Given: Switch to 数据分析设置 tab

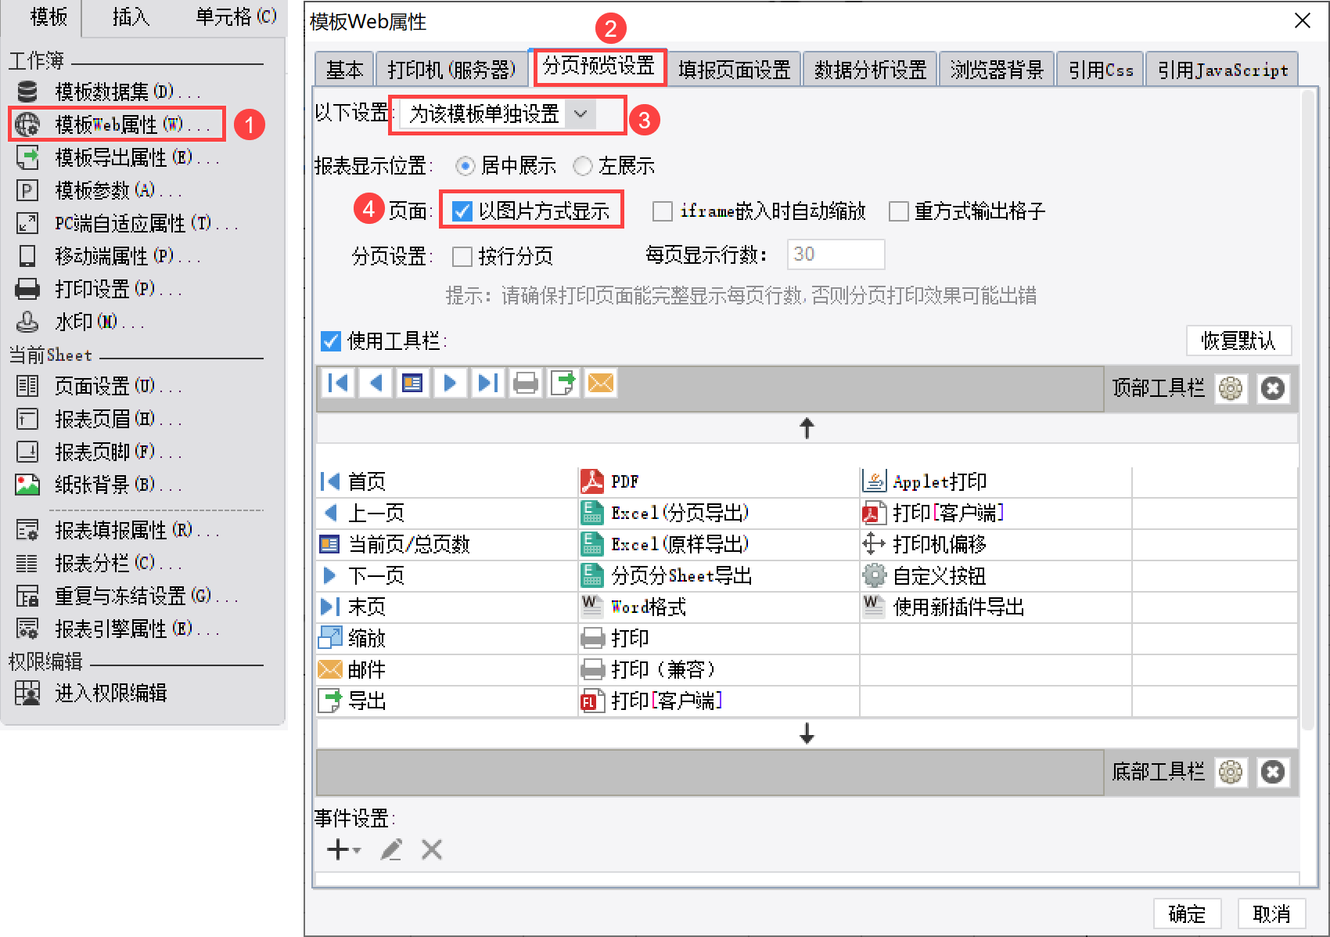Looking at the screenshot, I should 870,70.
